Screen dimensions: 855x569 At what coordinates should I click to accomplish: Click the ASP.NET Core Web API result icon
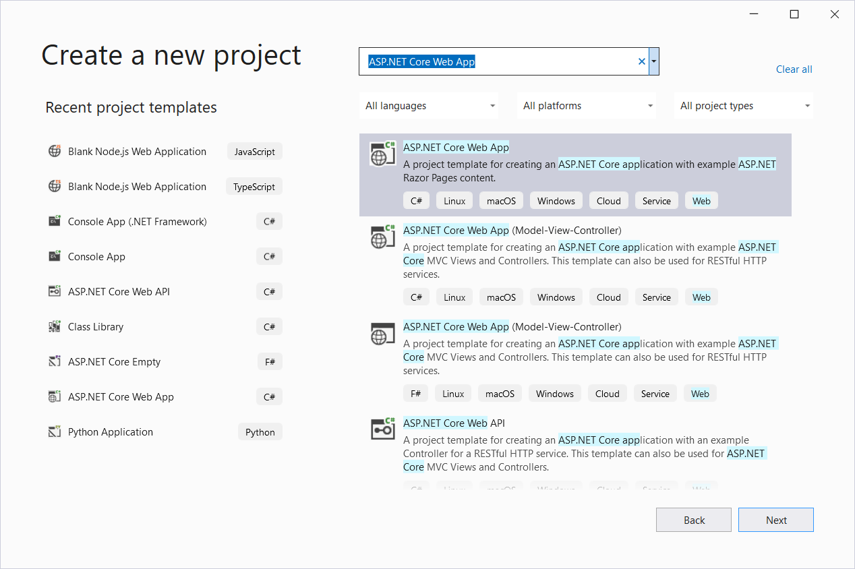(382, 429)
